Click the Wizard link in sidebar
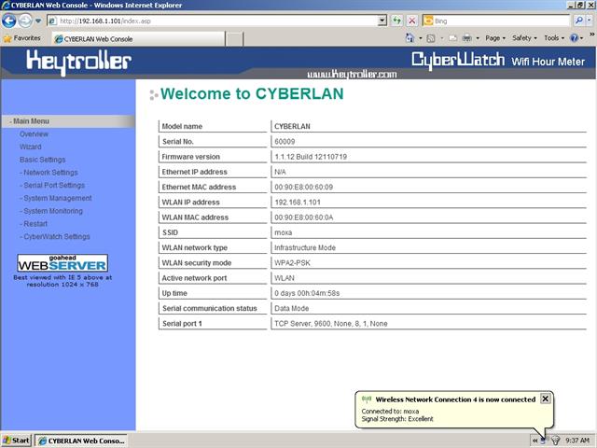 click(x=30, y=147)
